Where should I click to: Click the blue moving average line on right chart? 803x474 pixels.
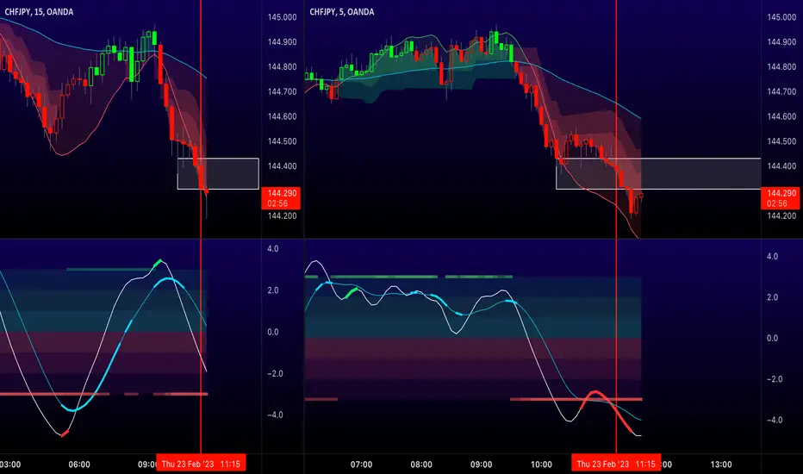(589, 90)
